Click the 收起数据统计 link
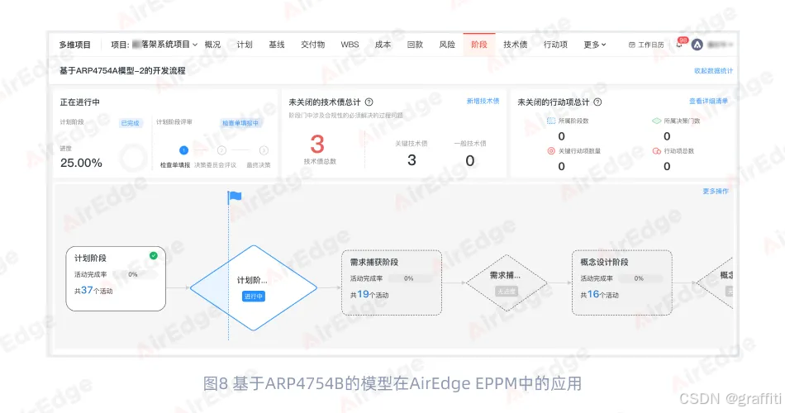Image resolution: width=785 pixels, height=413 pixels. click(713, 70)
